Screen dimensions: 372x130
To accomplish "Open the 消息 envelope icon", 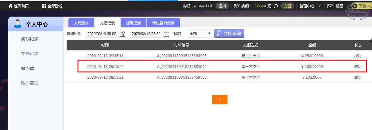I will click(x=330, y=6).
